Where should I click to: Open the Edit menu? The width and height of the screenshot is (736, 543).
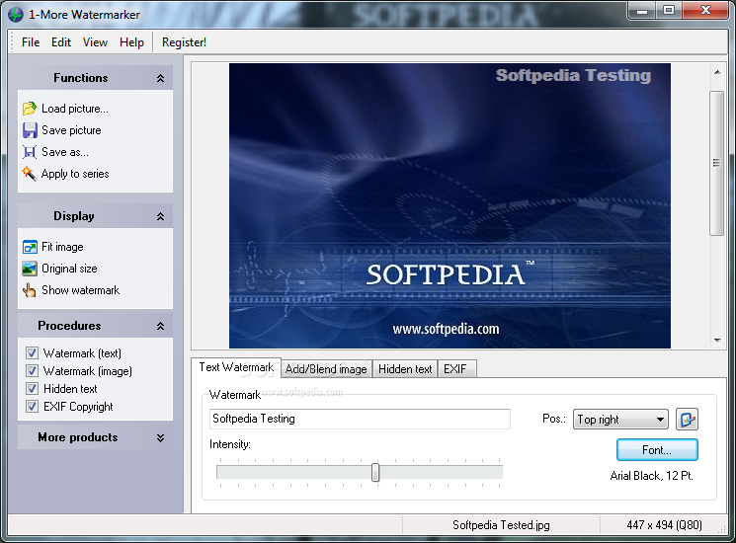(61, 42)
